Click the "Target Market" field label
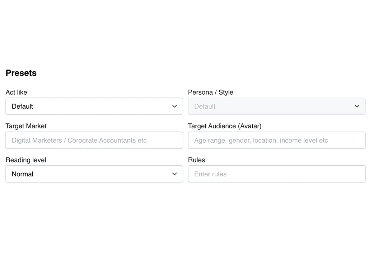374x256 pixels. click(x=26, y=126)
